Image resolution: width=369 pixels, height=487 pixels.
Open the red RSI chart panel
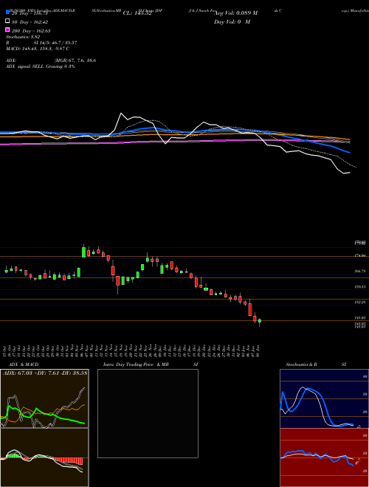pos(324,457)
